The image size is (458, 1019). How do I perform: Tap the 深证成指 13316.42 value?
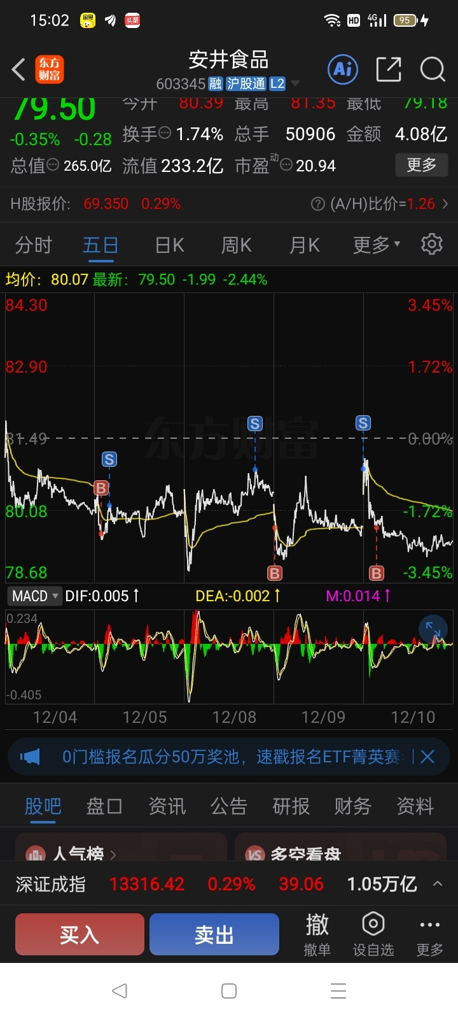(147, 884)
